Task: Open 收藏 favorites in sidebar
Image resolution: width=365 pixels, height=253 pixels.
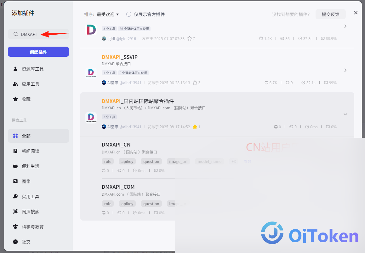Action: pyautogui.click(x=38, y=99)
